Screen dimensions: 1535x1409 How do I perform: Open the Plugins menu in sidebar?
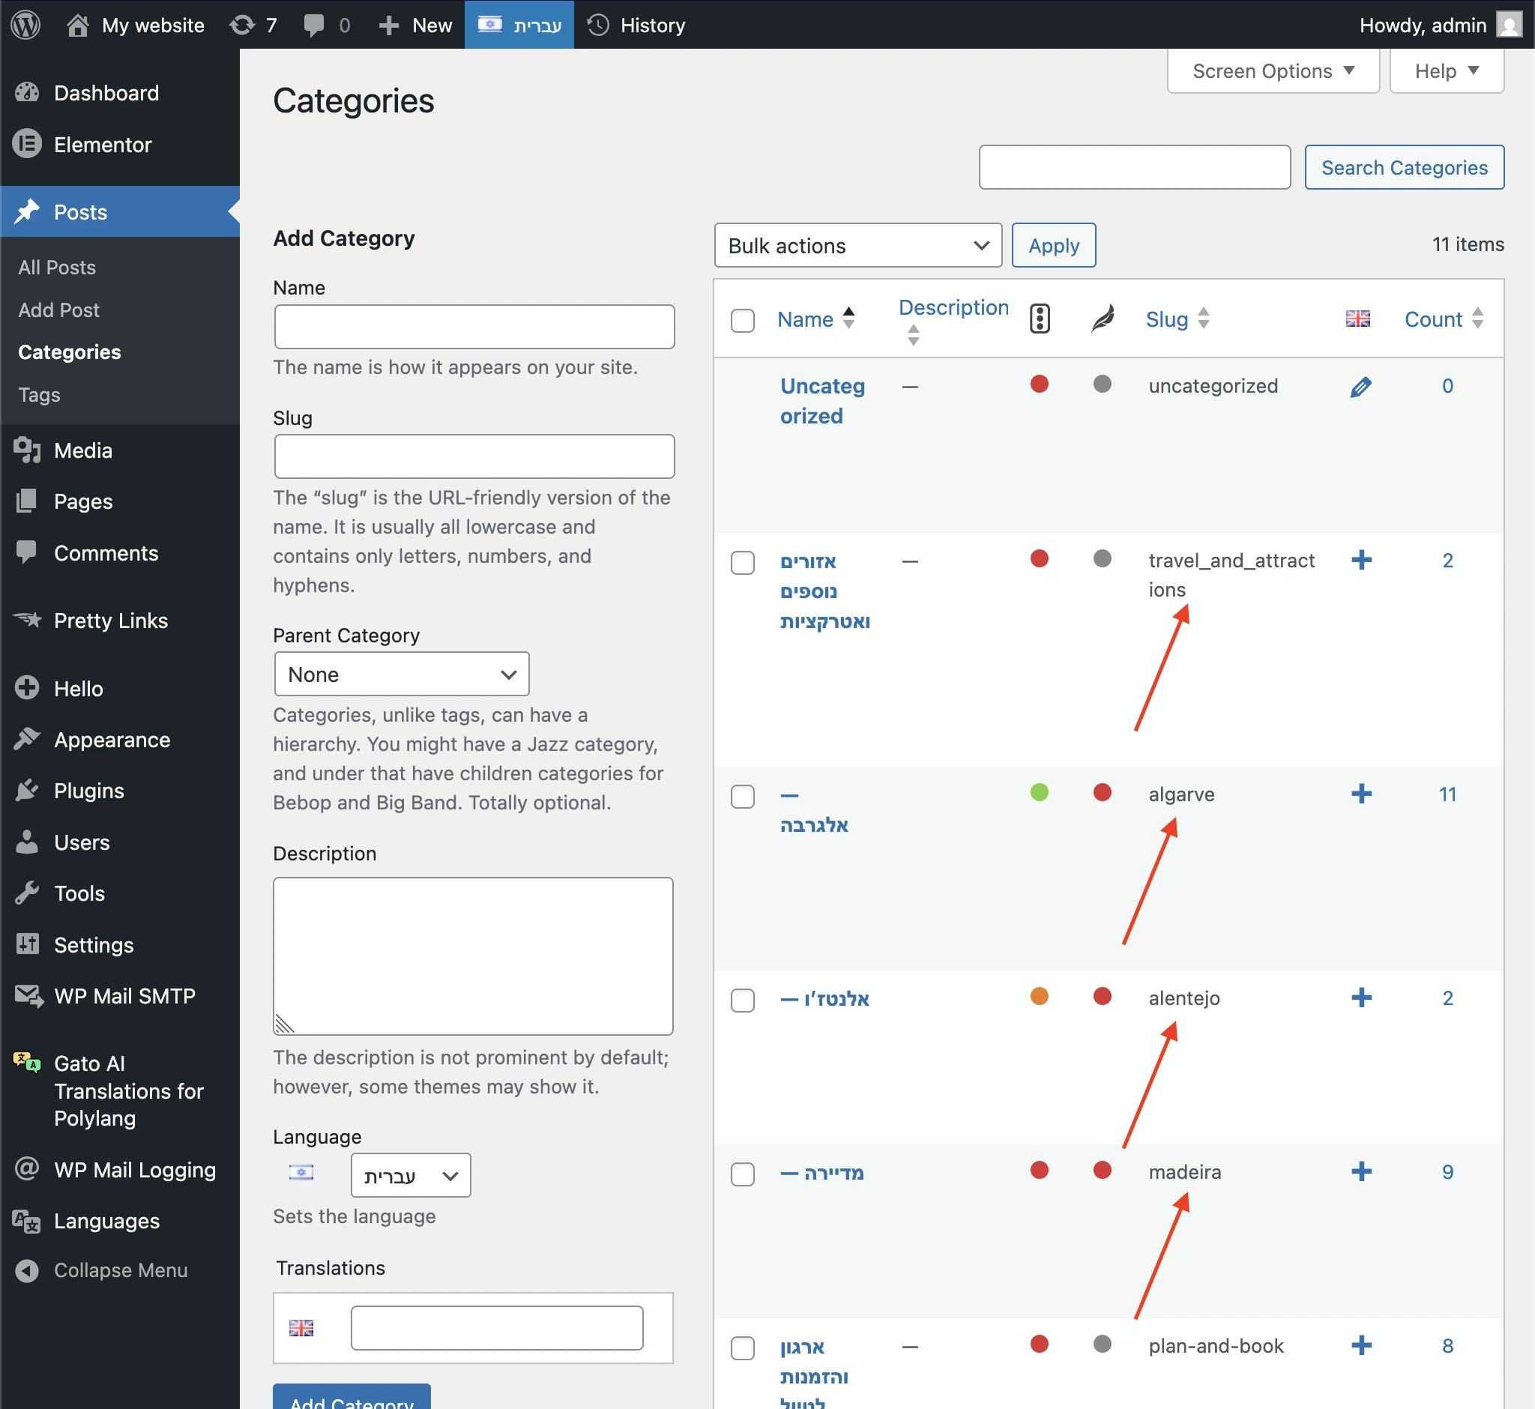[x=88, y=791]
